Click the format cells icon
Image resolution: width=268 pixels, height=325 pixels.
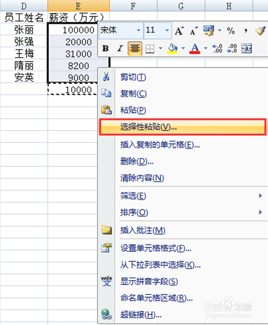click(x=106, y=248)
